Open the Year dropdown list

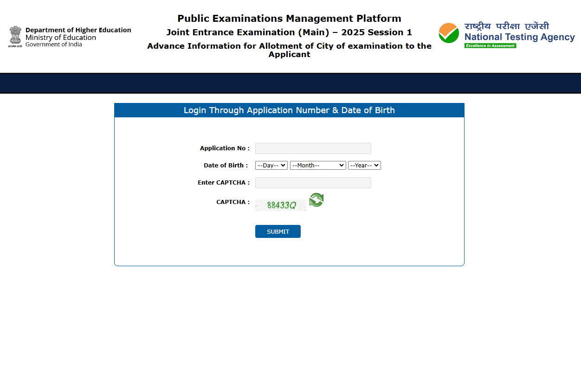[364, 166]
